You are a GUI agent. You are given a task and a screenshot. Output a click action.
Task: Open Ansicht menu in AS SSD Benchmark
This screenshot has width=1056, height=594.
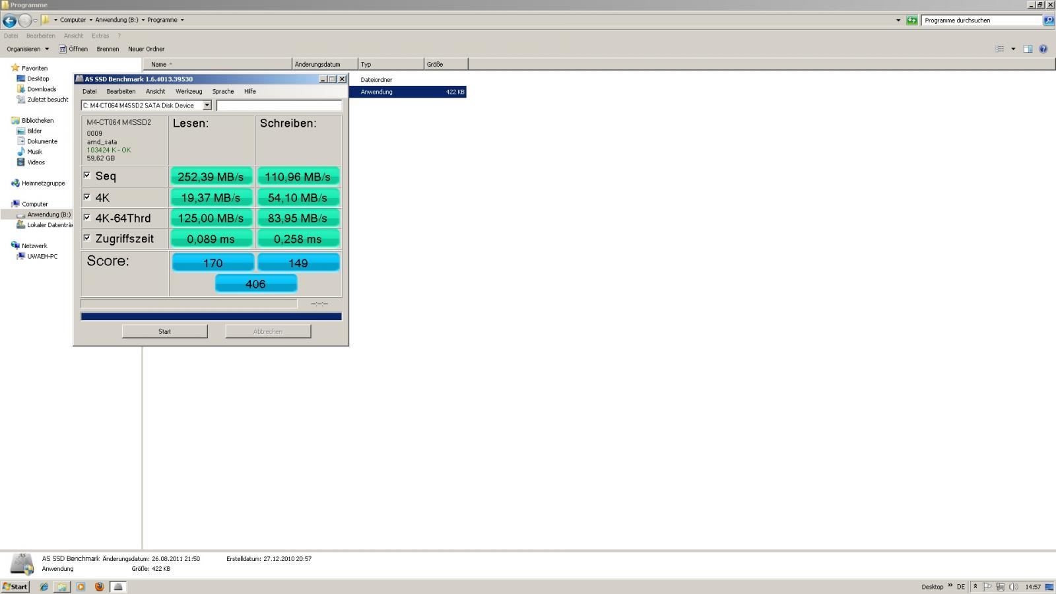click(x=155, y=92)
